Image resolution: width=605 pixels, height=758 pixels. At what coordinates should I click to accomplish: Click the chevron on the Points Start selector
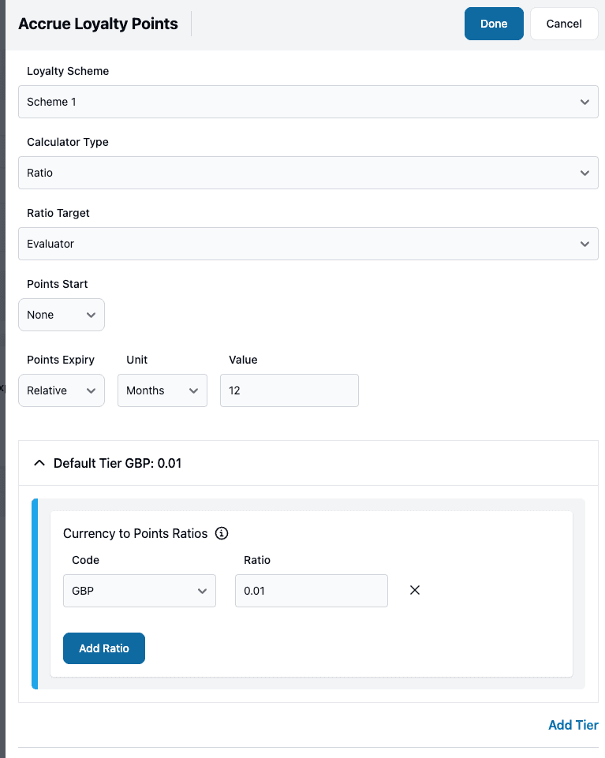pyautogui.click(x=91, y=314)
